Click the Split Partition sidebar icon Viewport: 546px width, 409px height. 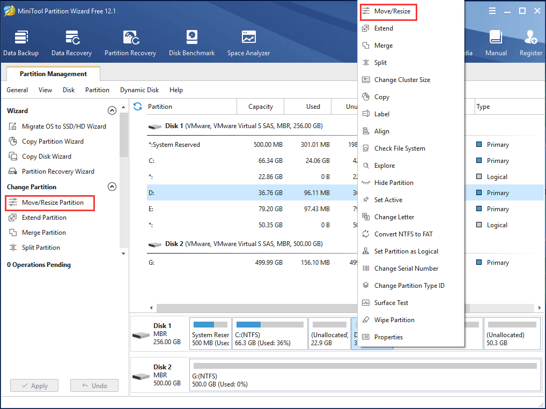(x=13, y=248)
